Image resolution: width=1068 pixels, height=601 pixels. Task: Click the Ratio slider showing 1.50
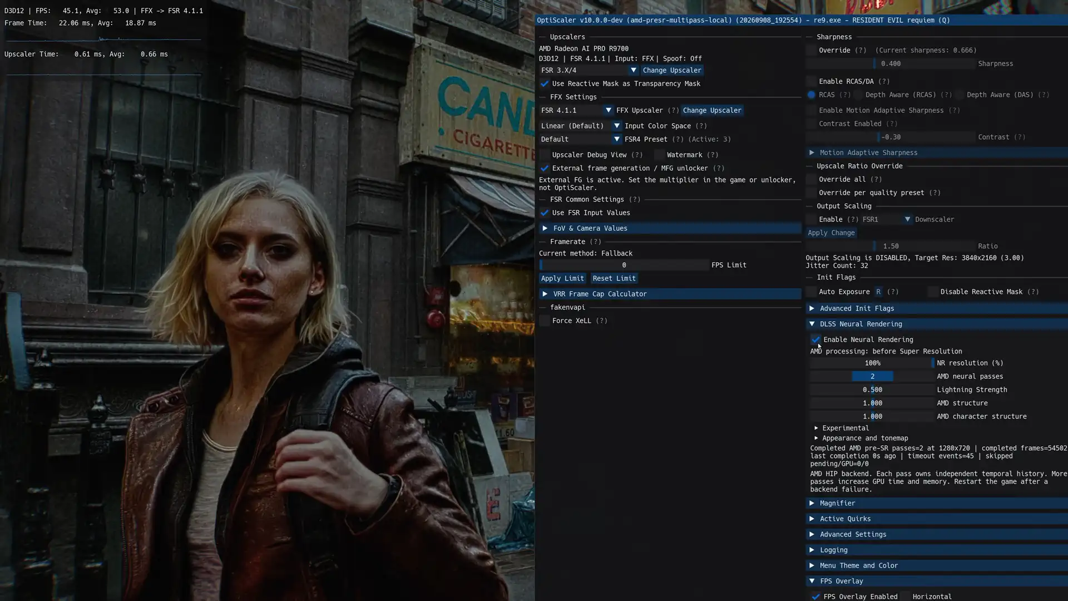891,246
